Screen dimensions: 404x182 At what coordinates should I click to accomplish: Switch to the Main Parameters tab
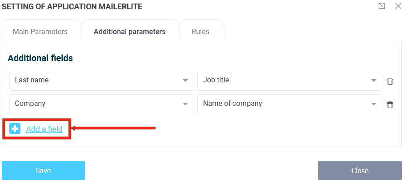40,31
